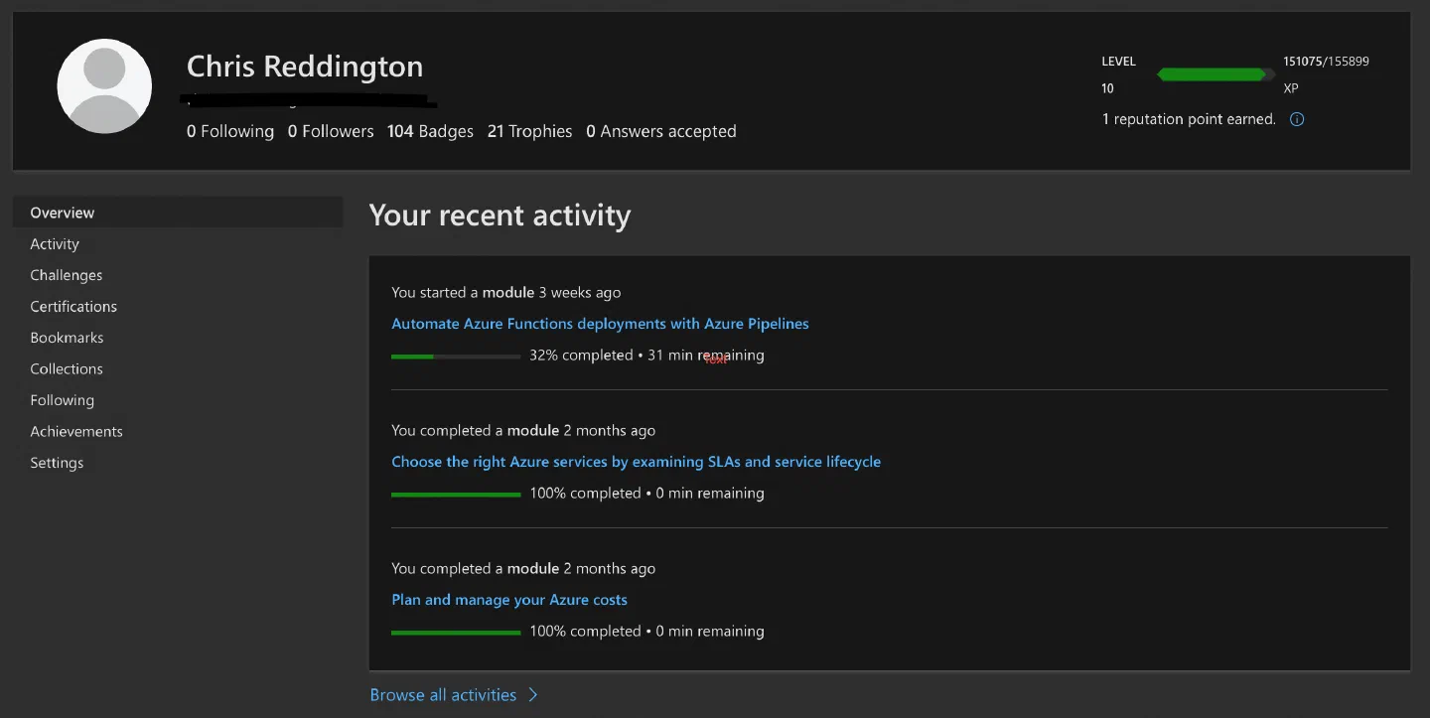Click the default profile avatar picture
The width and height of the screenshot is (1430, 718).
[x=104, y=86]
